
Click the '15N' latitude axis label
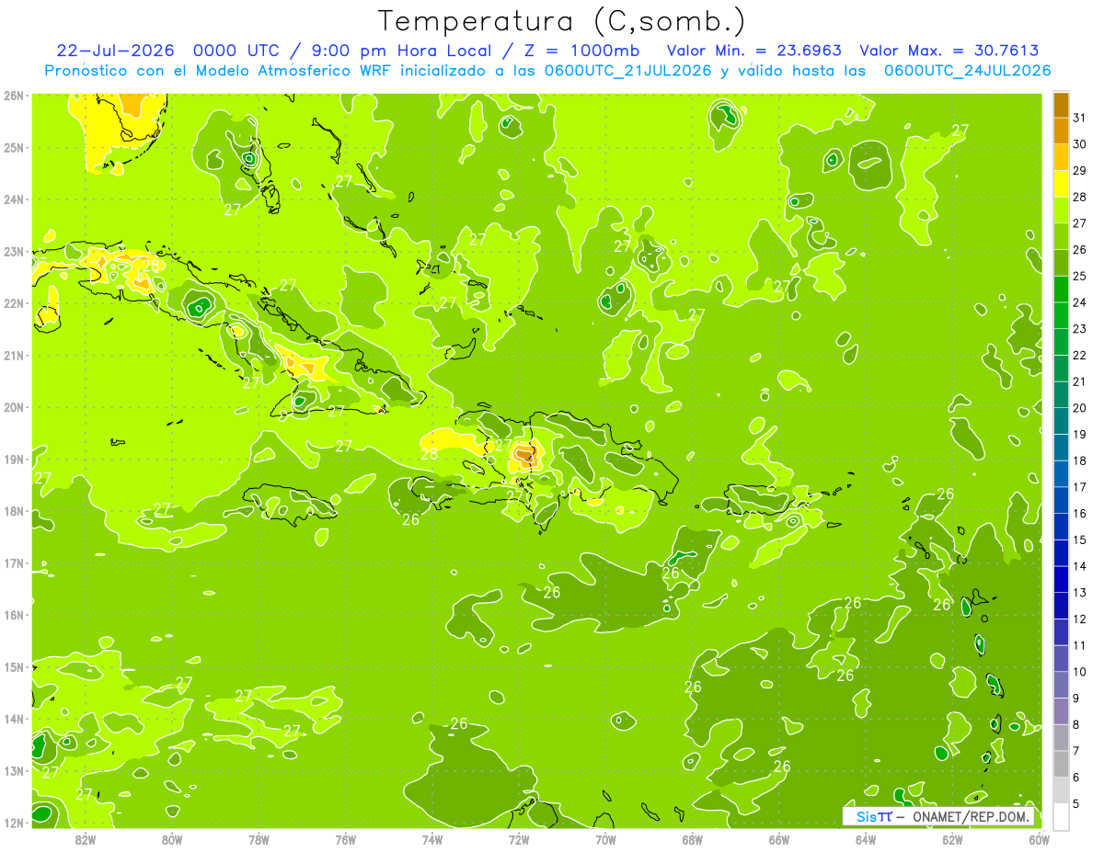14,666
